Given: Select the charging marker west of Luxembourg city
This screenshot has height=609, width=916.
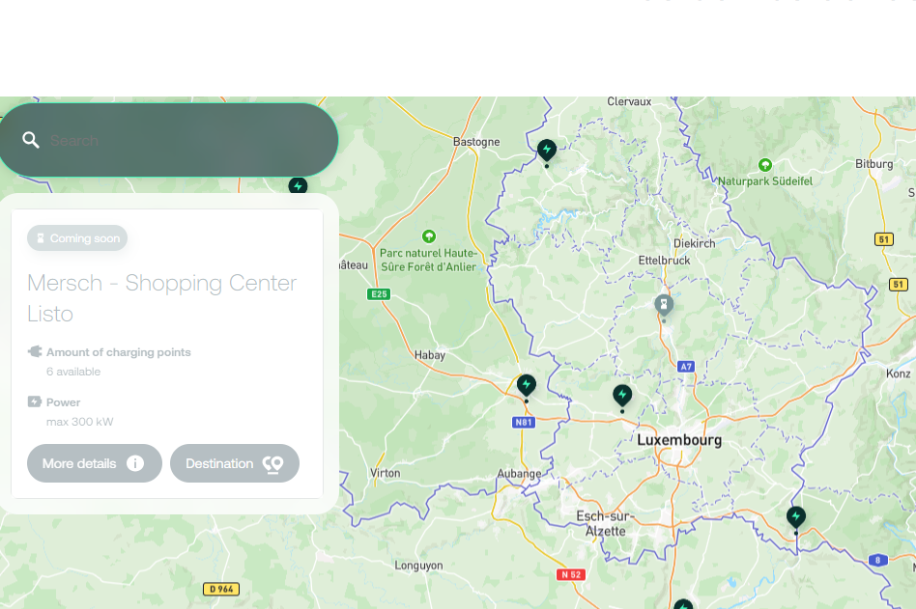Looking at the screenshot, I should point(622,396).
